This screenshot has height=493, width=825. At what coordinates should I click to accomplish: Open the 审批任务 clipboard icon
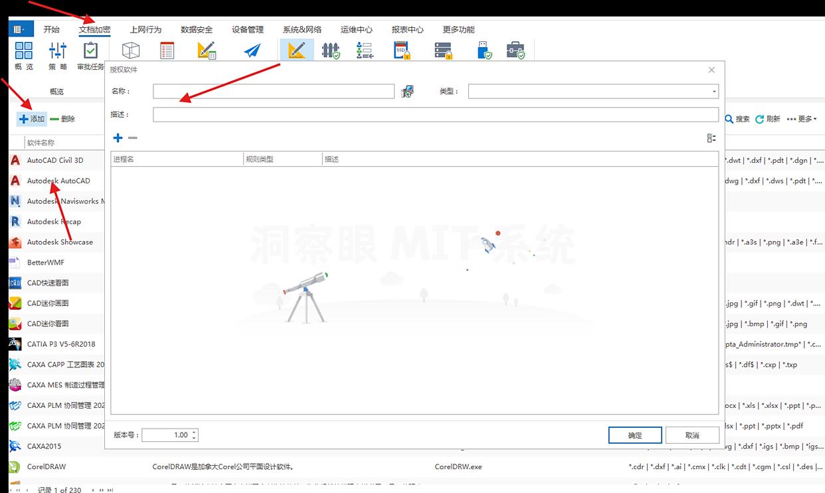[x=90, y=51]
